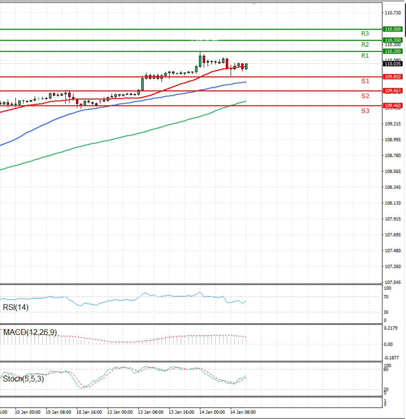The image size is (406, 419).
Task: Click the 13 Jan 00:00 time axis label
Action: pos(120,412)
